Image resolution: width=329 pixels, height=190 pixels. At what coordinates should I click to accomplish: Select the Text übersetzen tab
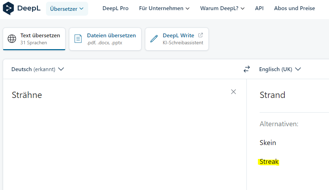pyautogui.click(x=34, y=39)
